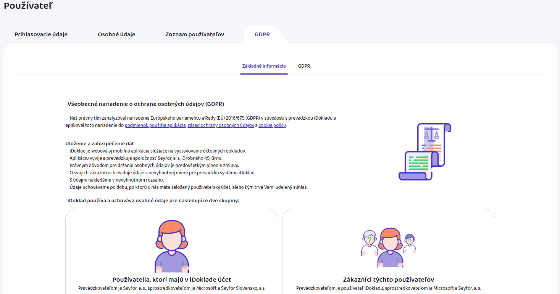Select the Základné informácie sub-tab
The image size is (560, 294).
(x=264, y=66)
